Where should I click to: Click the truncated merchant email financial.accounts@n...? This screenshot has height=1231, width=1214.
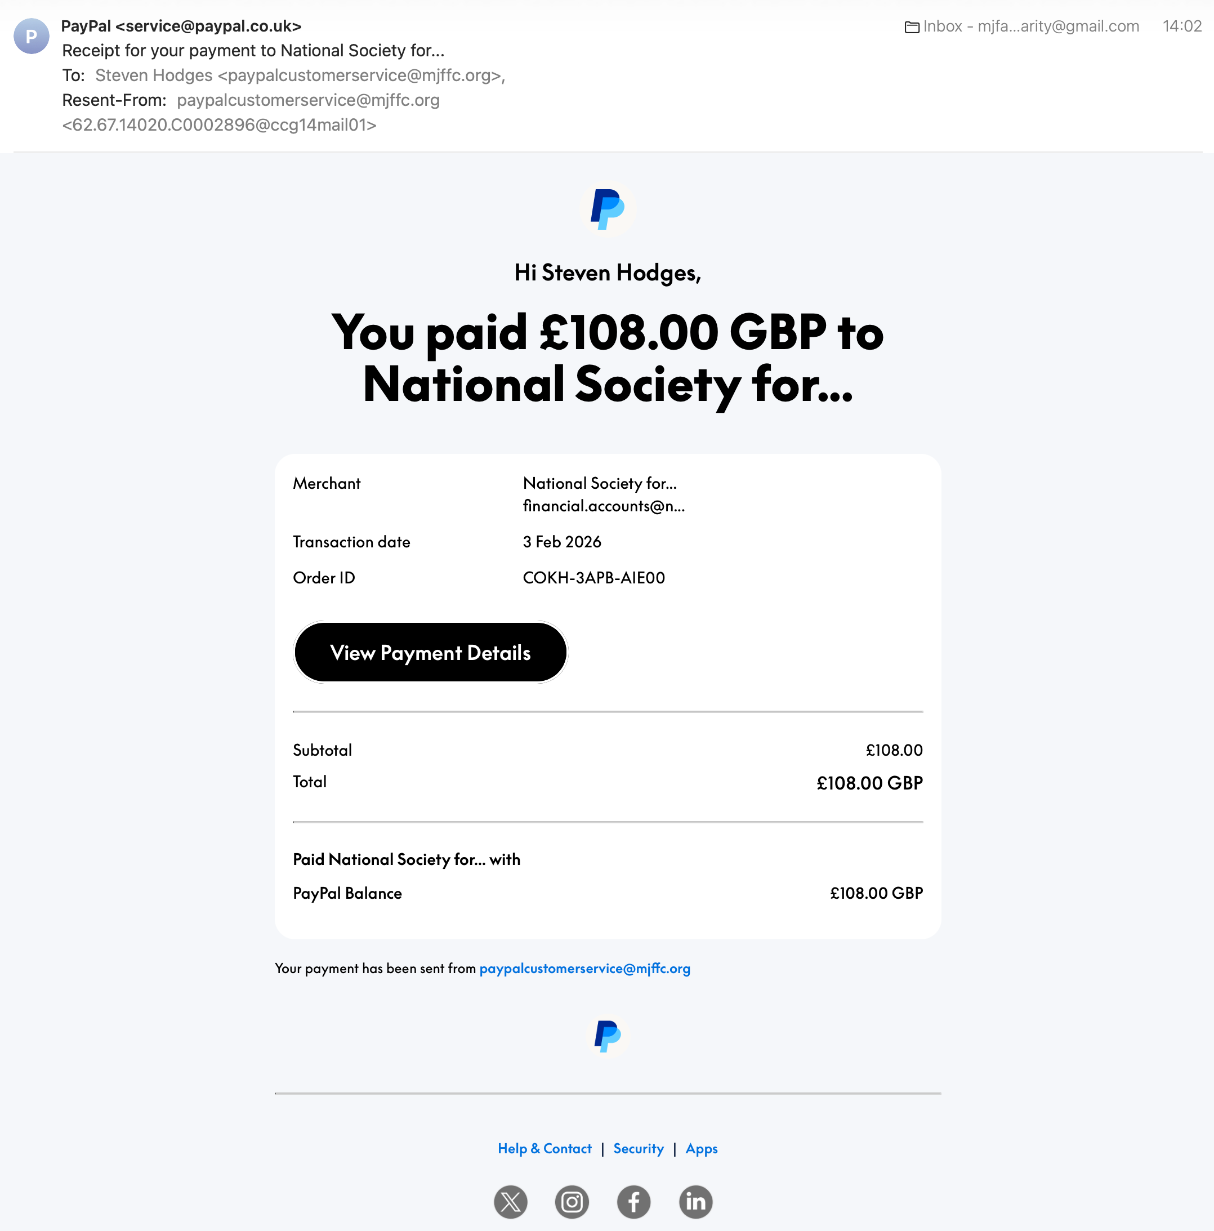tap(604, 506)
